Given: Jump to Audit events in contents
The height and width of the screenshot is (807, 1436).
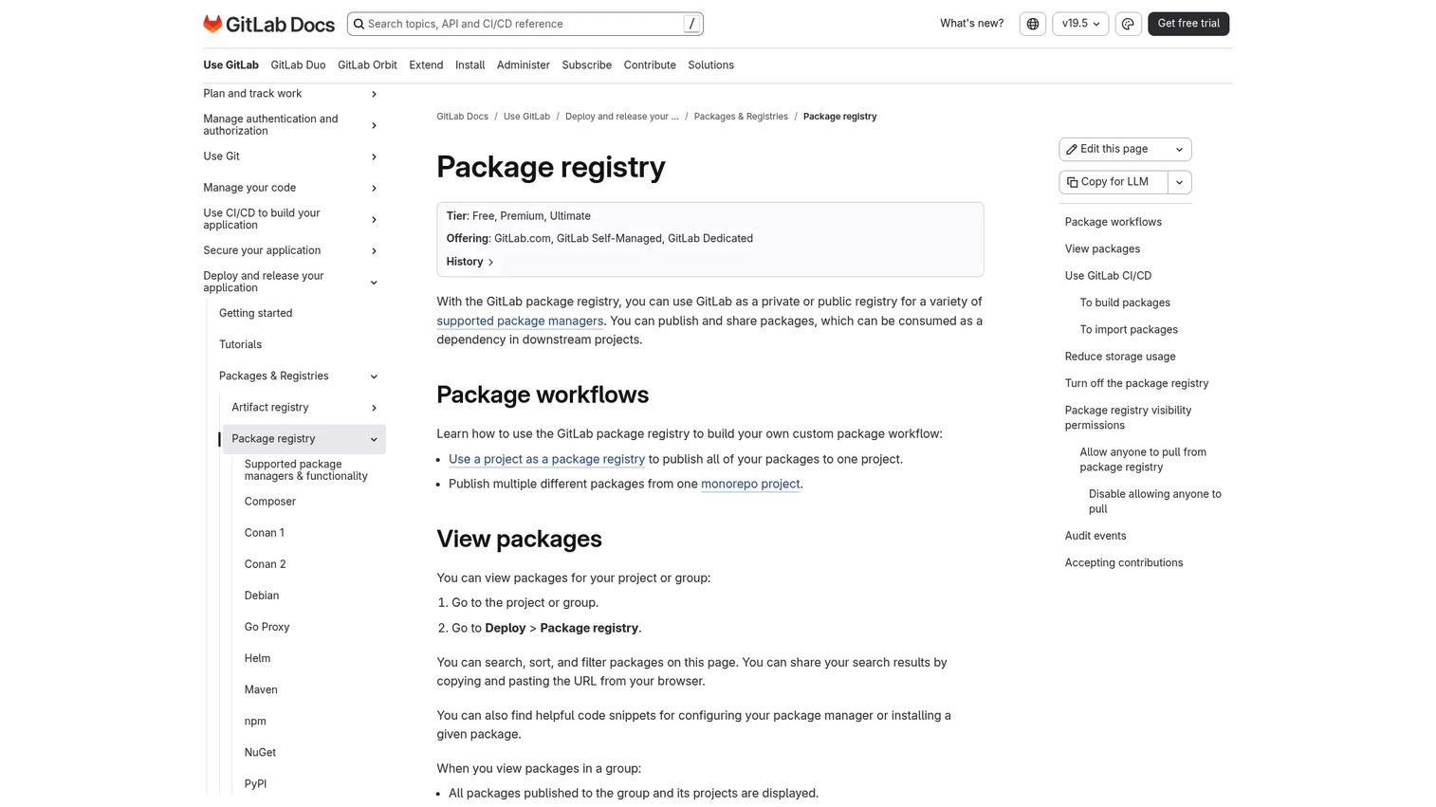Looking at the screenshot, I should coord(1095,536).
